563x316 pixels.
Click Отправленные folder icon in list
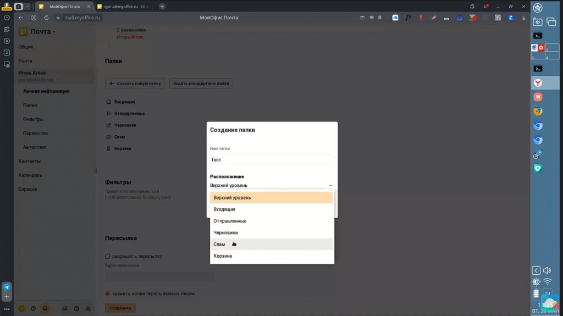click(x=108, y=113)
